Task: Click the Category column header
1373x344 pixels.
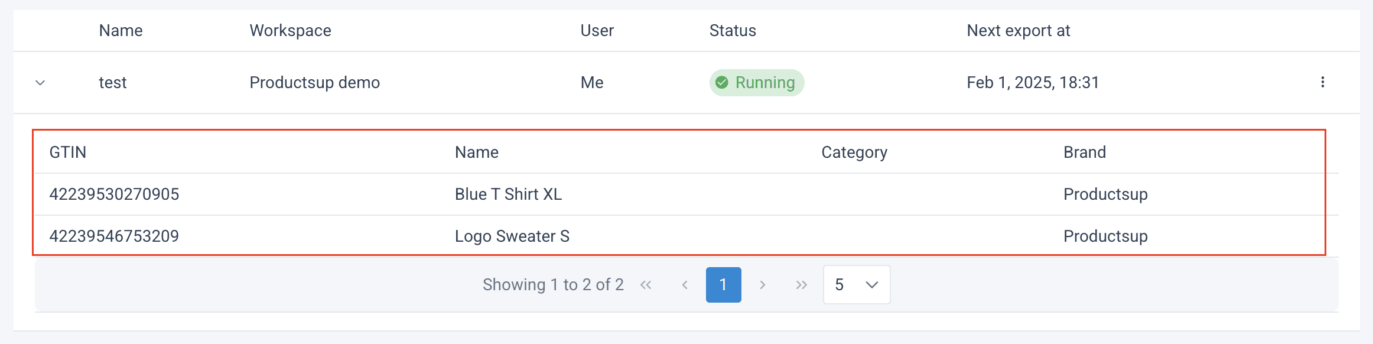Action: pos(854,152)
